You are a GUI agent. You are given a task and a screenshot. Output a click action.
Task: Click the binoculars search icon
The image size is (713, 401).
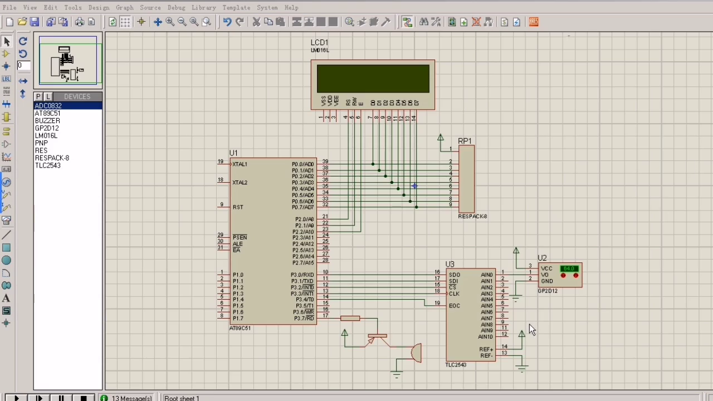pos(424,22)
